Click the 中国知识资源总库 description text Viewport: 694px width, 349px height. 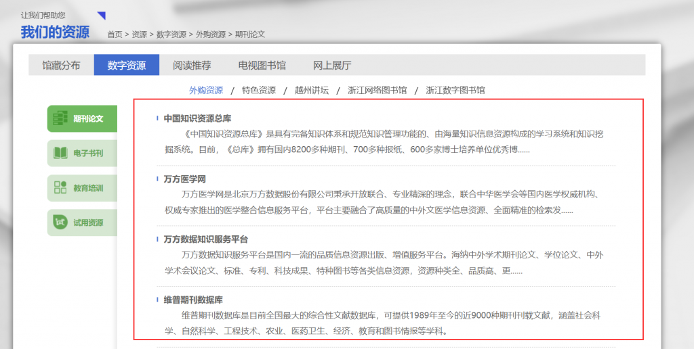[x=384, y=142]
